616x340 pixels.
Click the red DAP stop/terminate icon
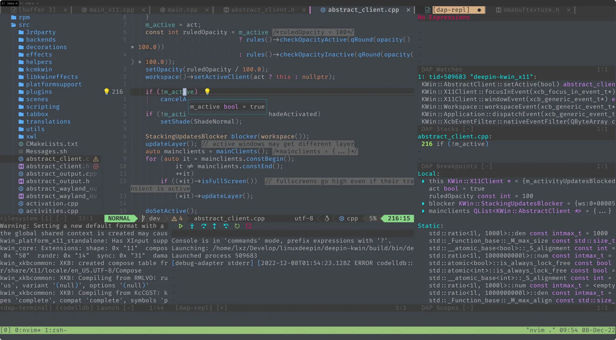click(248, 226)
